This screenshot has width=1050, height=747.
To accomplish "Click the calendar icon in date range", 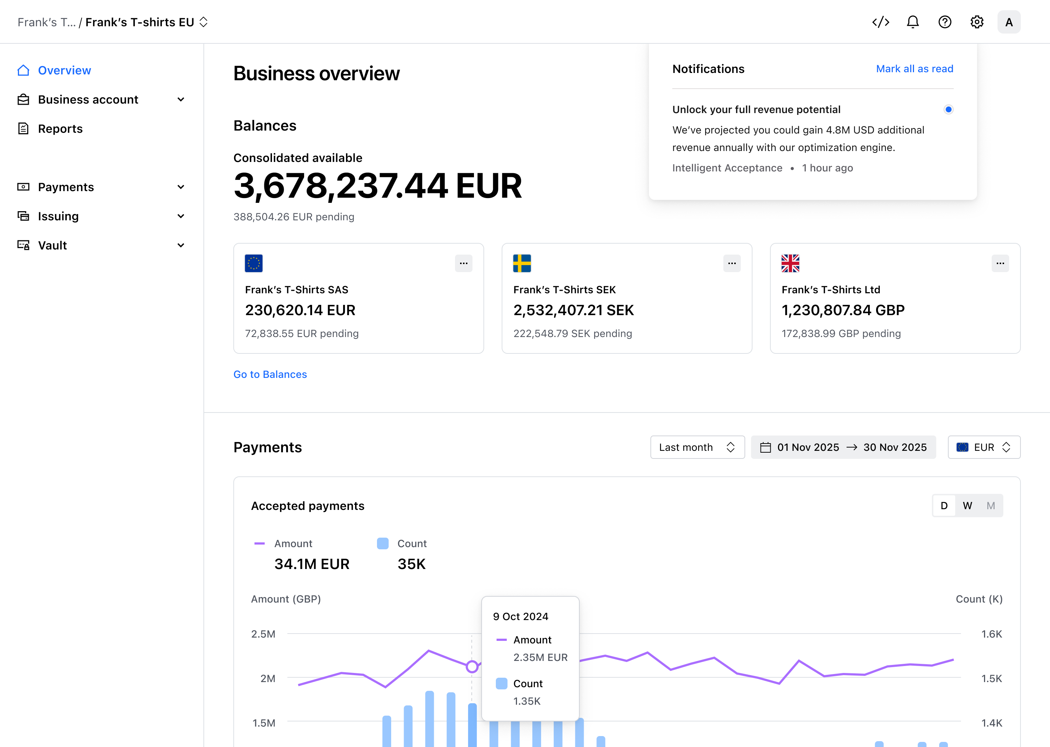I will (x=765, y=448).
